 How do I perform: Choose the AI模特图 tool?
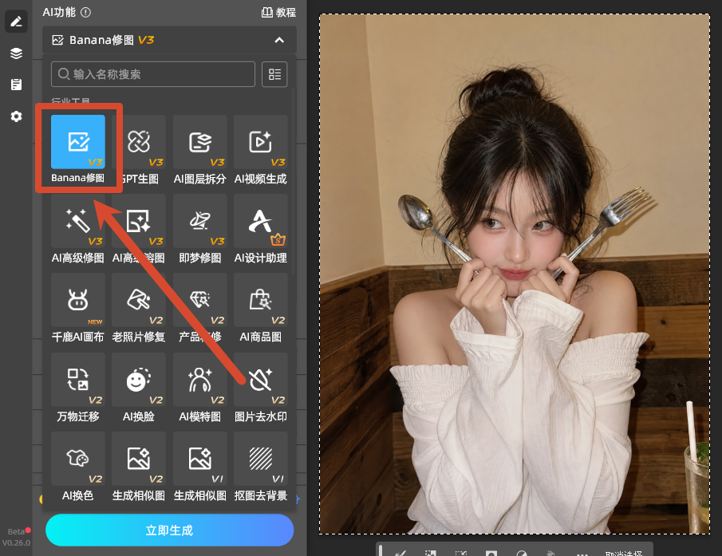tap(199, 380)
